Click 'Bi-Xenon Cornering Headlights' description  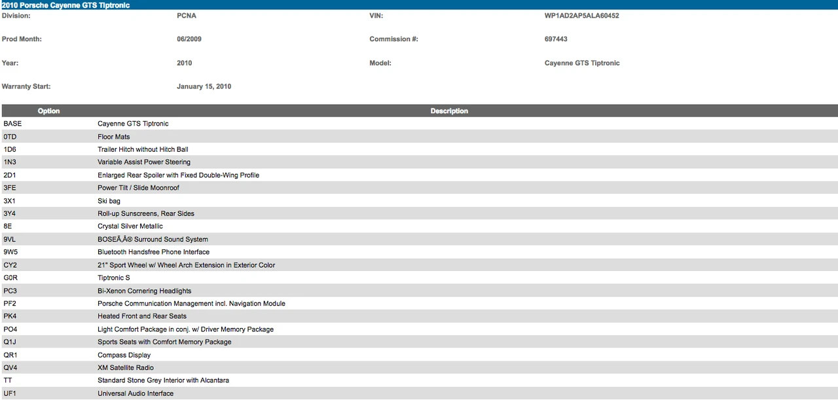[x=145, y=291]
